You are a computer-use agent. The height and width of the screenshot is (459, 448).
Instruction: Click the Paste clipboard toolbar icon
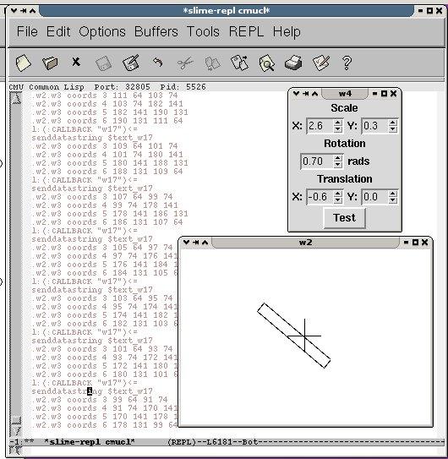click(239, 63)
